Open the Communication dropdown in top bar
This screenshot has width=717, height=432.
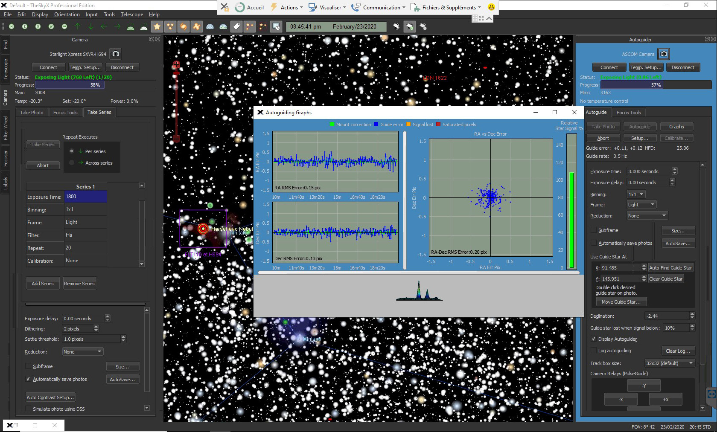(x=378, y=7)
